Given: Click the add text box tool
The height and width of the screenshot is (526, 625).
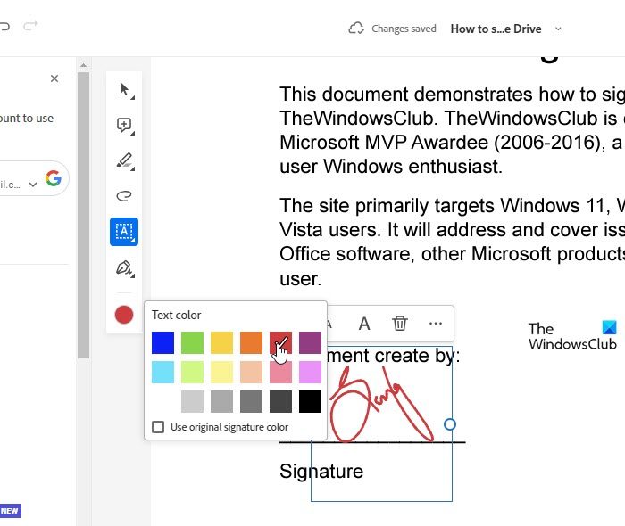Looking at the screenshot, I should pyautogui.click(x=124, y=232).
